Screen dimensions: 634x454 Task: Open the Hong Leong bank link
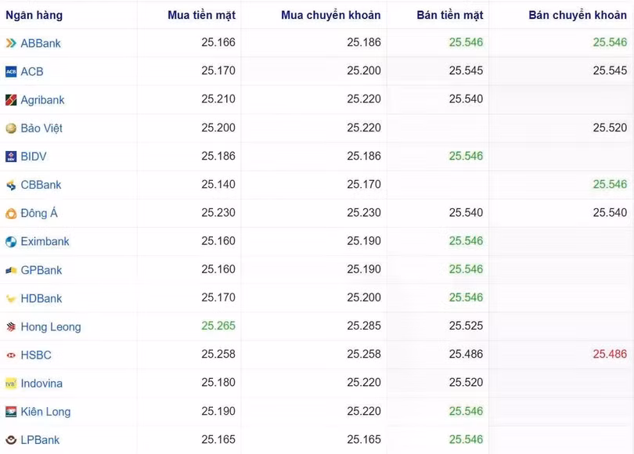51,327
